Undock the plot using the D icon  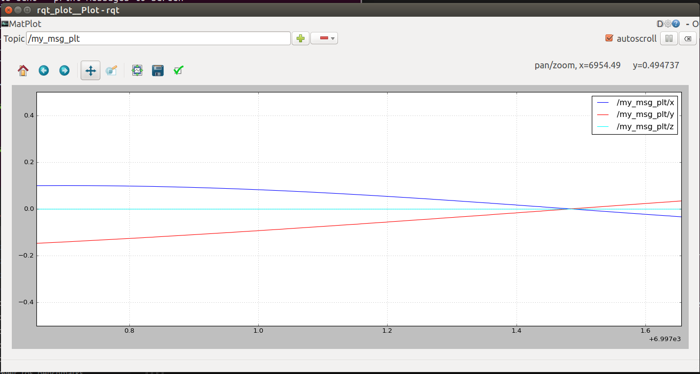click(x=659, y=24)
